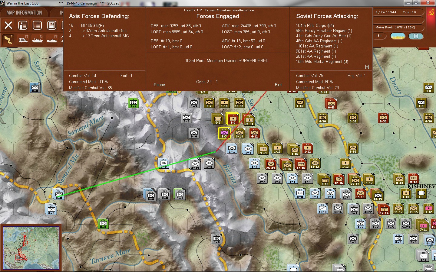Select the red 4-12 Guards counter
This screenshot has height=272, width=436.
(254, 133)
